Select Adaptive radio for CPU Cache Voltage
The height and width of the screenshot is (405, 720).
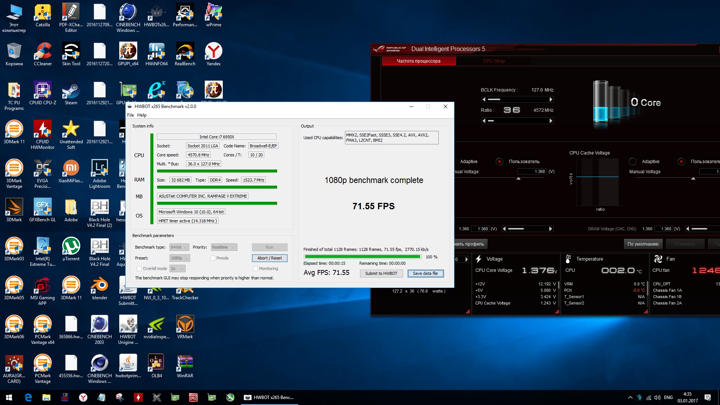tap(633, 162)
